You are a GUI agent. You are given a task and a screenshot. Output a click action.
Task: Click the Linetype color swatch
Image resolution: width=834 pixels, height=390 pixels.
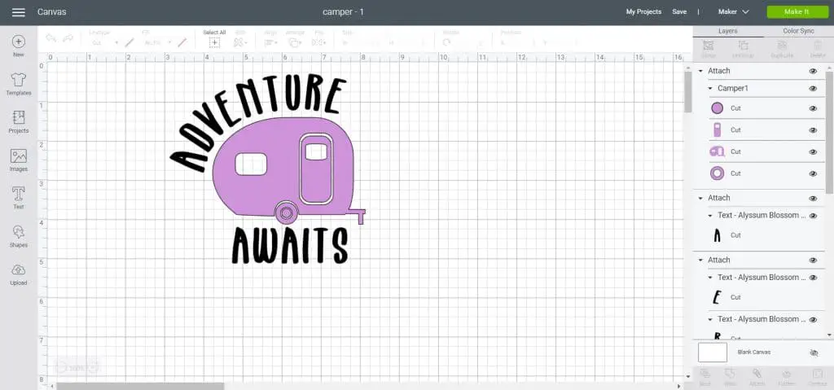[129, 42]
